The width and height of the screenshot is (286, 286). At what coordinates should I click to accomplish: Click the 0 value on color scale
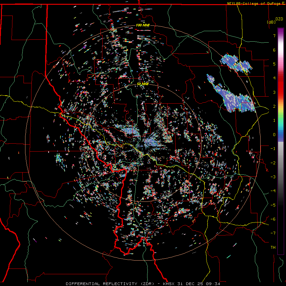(x=274, y=135)
